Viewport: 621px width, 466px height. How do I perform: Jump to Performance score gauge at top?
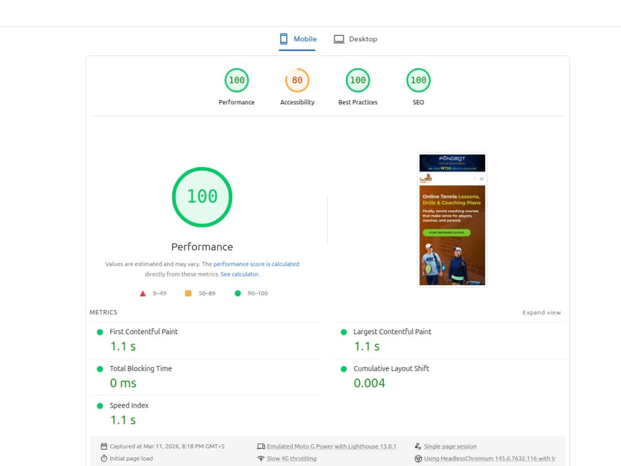tap(237, 80)
